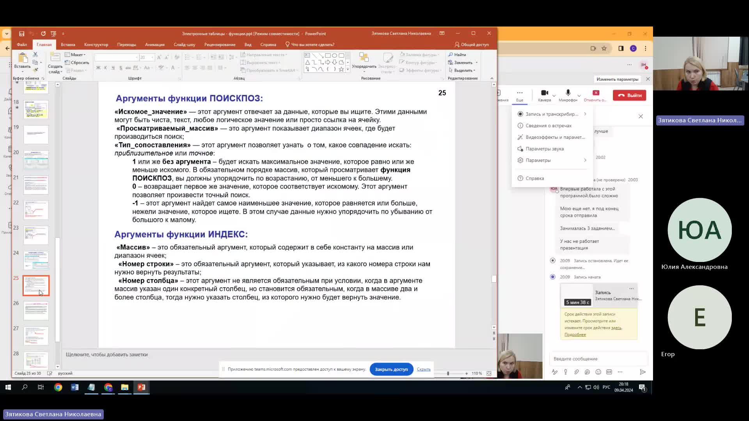The width and height of the screenshot is (749, 421).
Task: Switch to the Конструктор ribbon tab
Action: click(x=96, y=44)
